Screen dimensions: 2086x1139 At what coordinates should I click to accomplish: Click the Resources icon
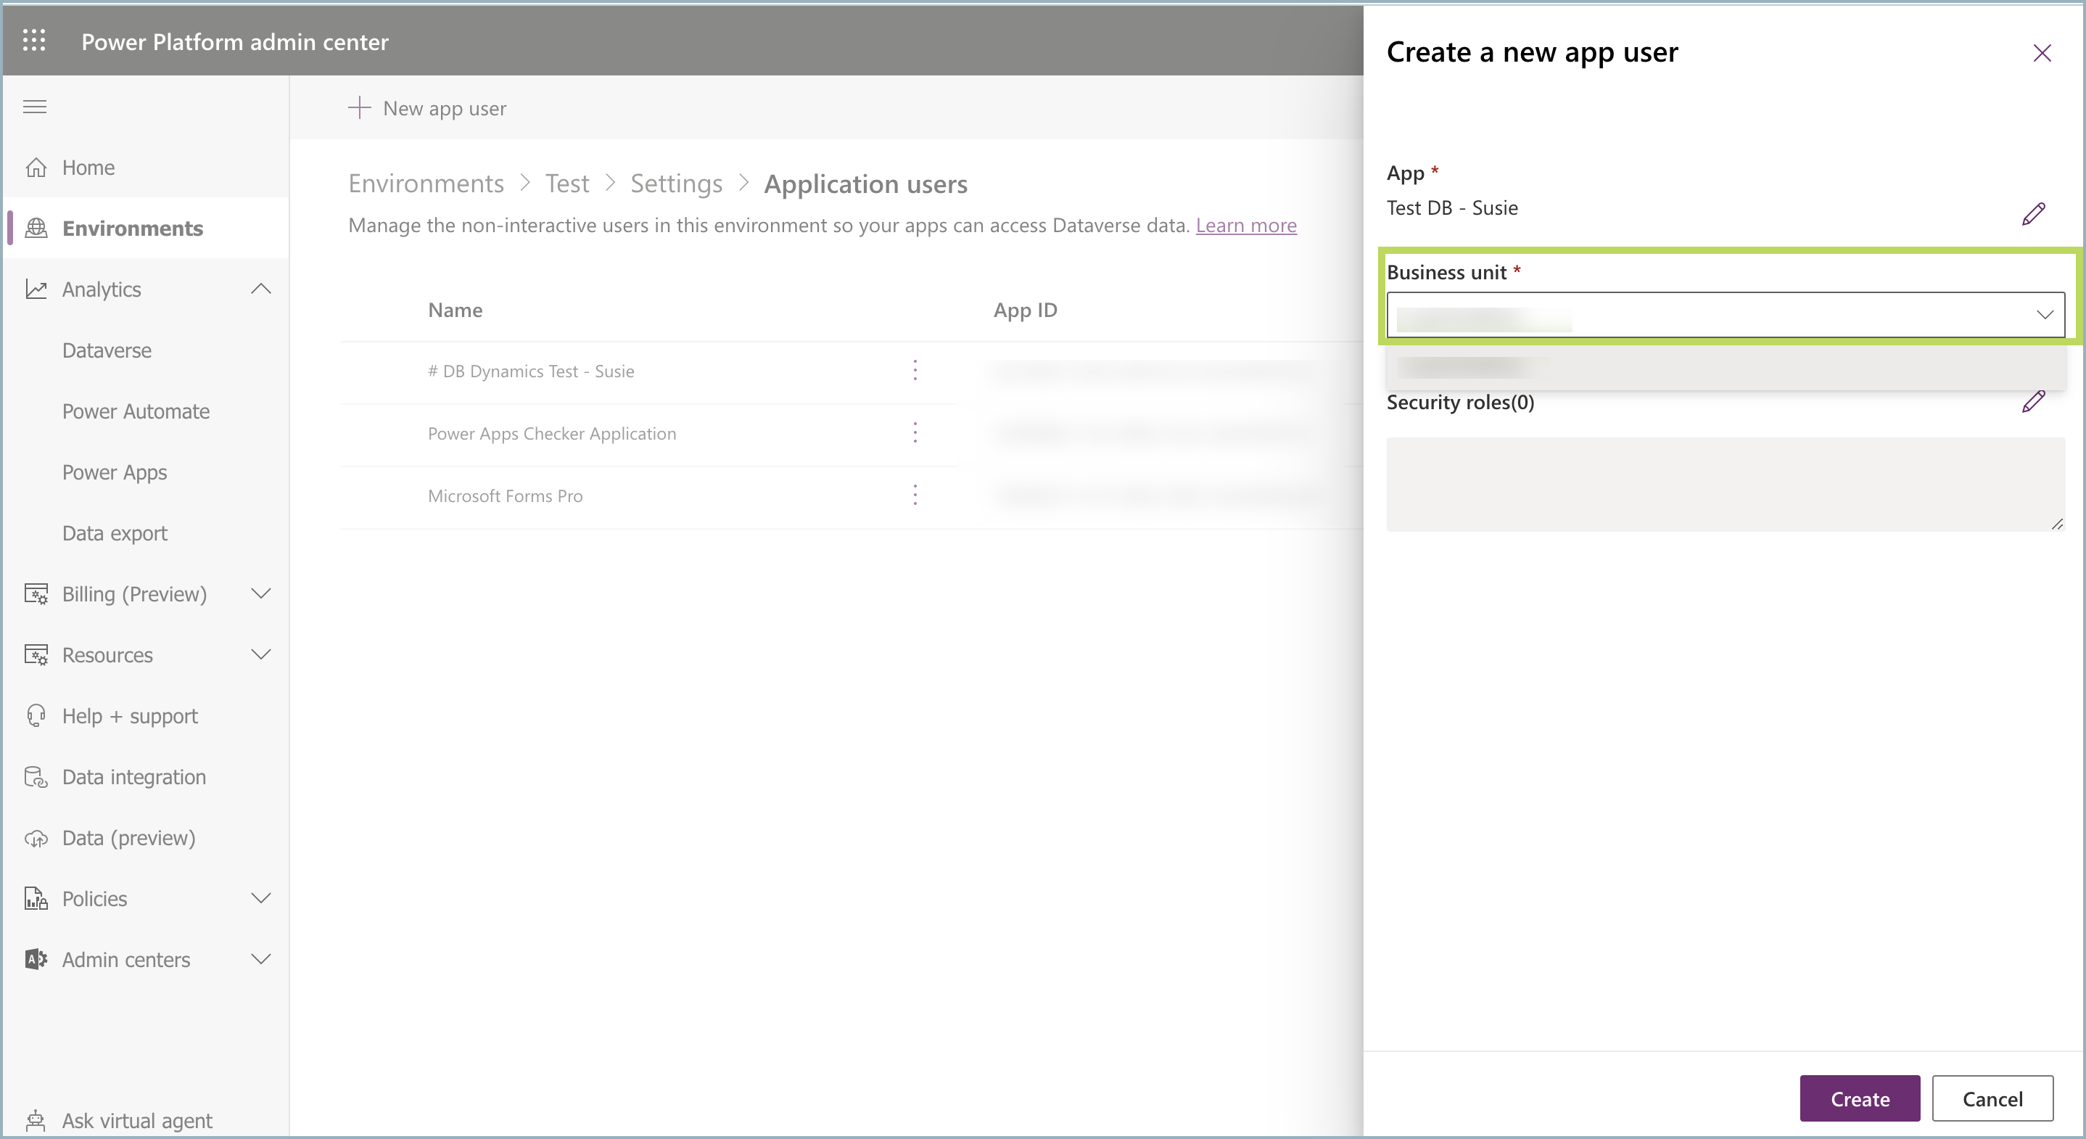(36, 654)
